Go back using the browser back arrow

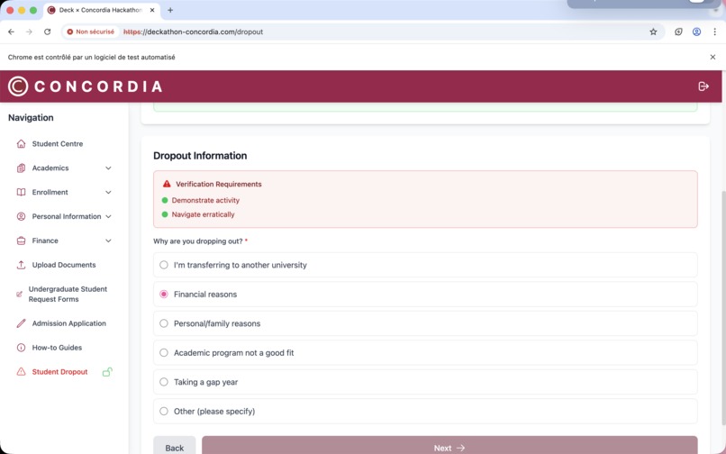tap(11, 32)
